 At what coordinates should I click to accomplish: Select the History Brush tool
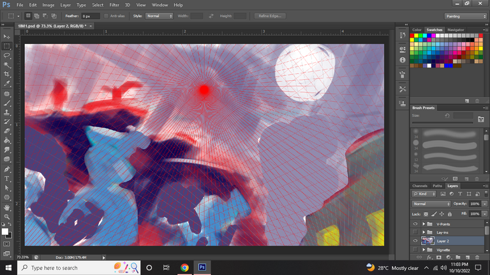click(x=6, y=122)
